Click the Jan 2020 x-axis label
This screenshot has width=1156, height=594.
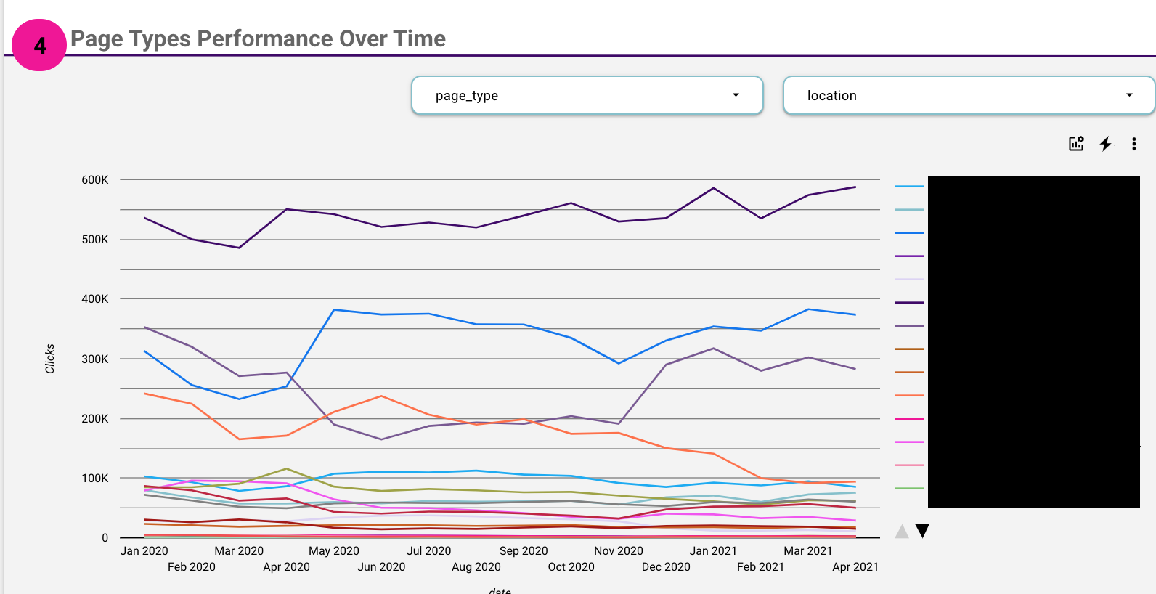144,550
